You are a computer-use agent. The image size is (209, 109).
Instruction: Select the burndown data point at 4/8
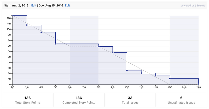pos(41,32)
